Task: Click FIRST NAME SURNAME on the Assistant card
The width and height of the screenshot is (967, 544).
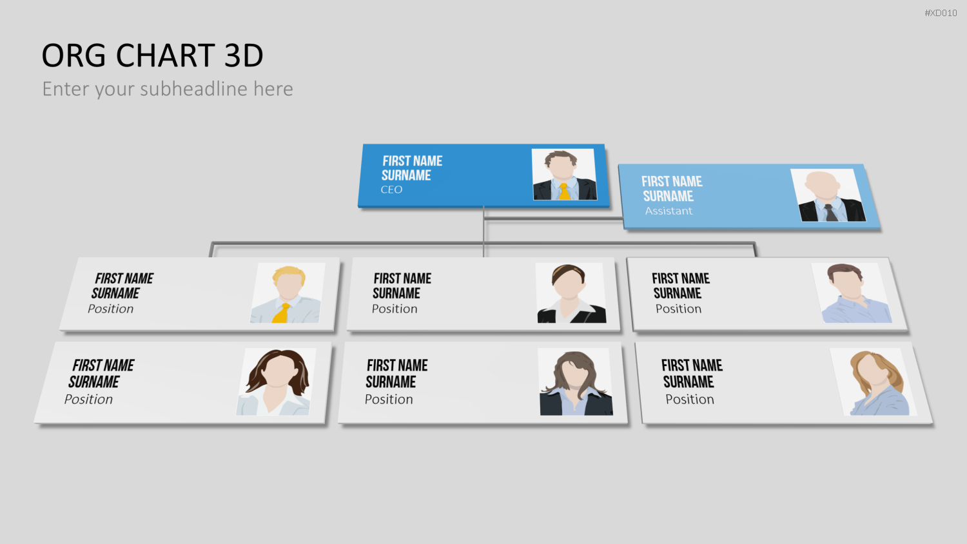Action: click(672, 189)
